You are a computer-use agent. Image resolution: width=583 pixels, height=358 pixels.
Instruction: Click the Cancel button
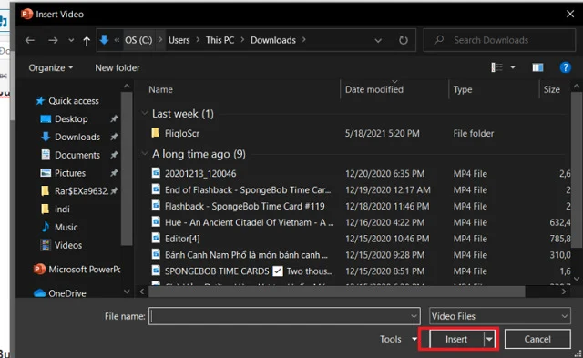(537, 339)
